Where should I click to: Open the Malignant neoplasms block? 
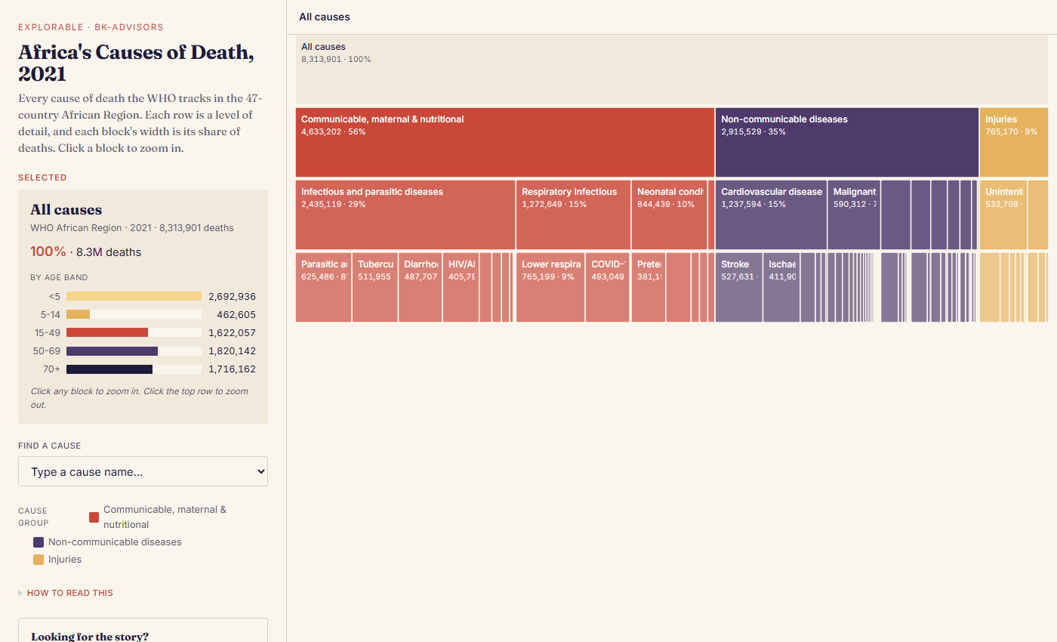pos(854,215)
